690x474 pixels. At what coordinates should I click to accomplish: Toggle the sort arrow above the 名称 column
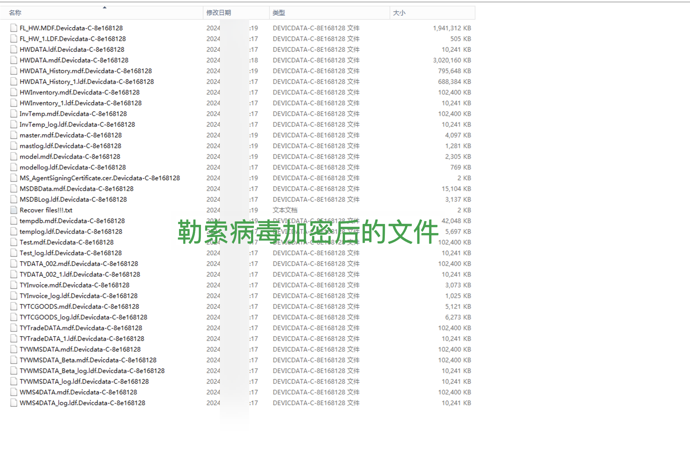(105, 7)
